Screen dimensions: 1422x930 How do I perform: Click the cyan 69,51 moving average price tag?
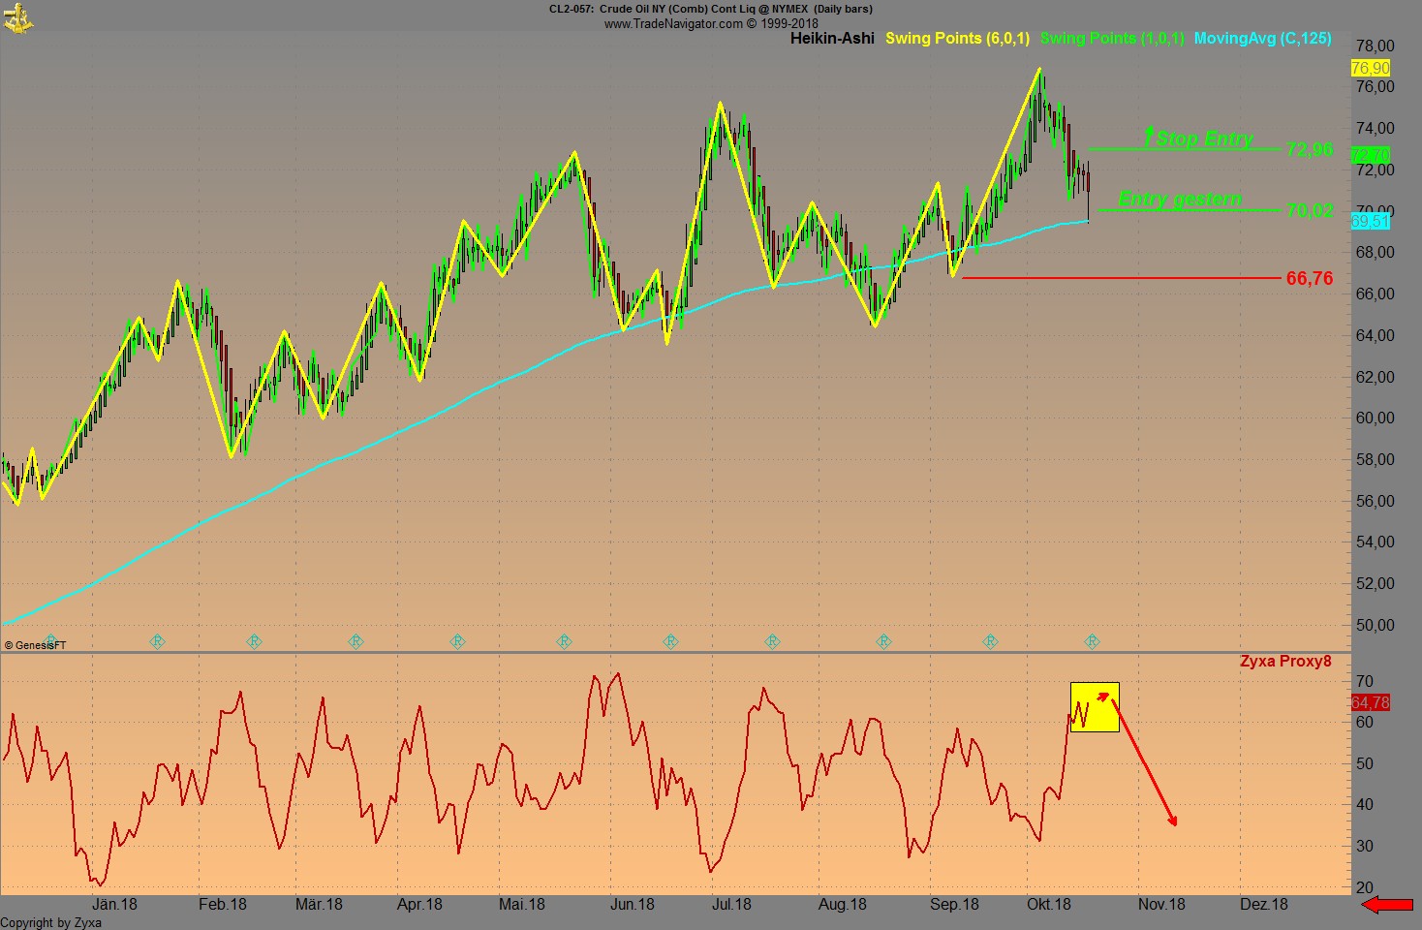pos(1370,222)
